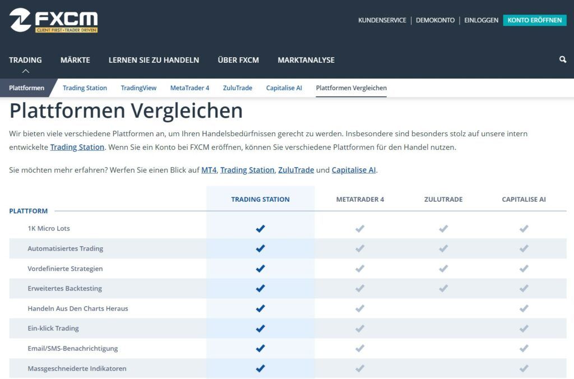Click the ZULUTRADE column header
The height and width of the screenshot is (379, 574).
coord(443,199)
